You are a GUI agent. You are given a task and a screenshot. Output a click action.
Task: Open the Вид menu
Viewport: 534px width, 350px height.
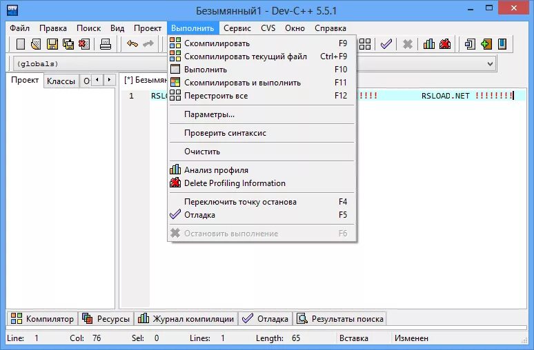pyautogui.click(x=117, y=28)
